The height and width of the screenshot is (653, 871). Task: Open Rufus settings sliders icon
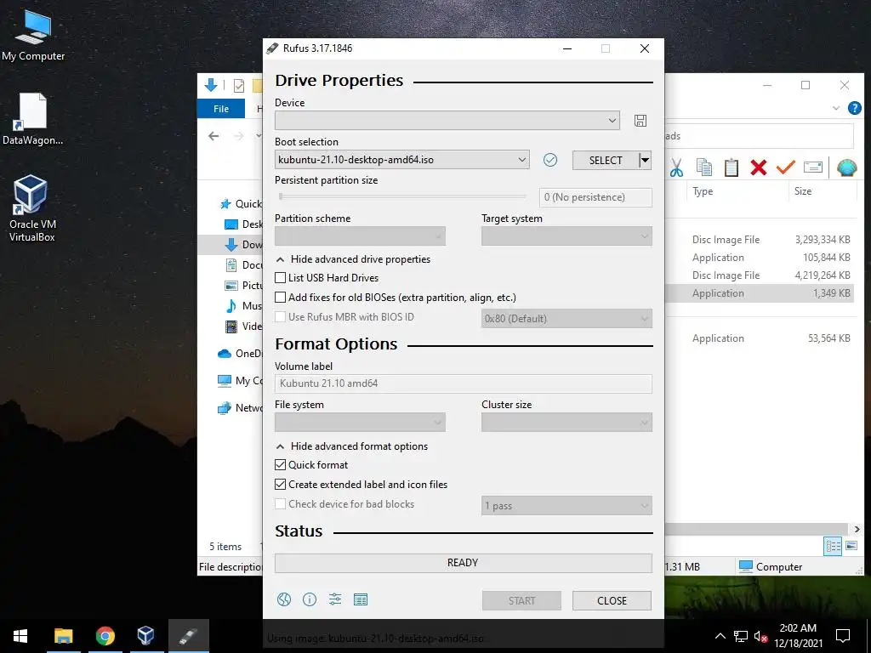coord(335,599)
